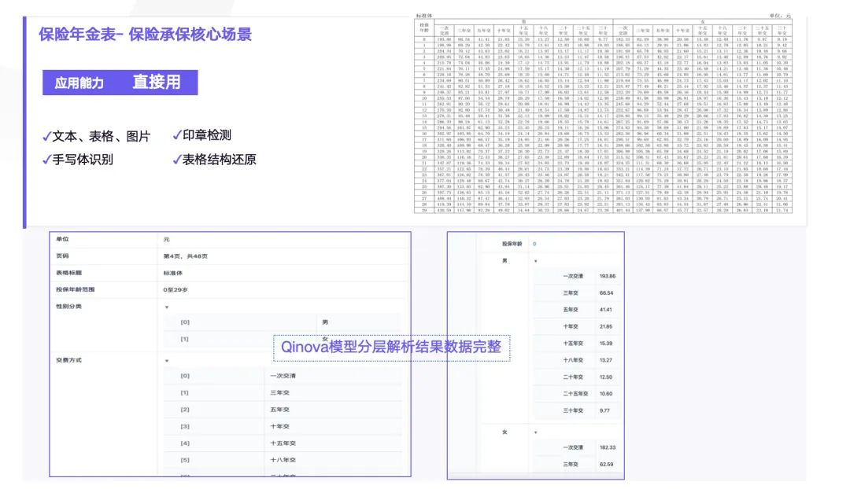Select the 表格标题 field row
Screen dimensions: 850x489
230,273
